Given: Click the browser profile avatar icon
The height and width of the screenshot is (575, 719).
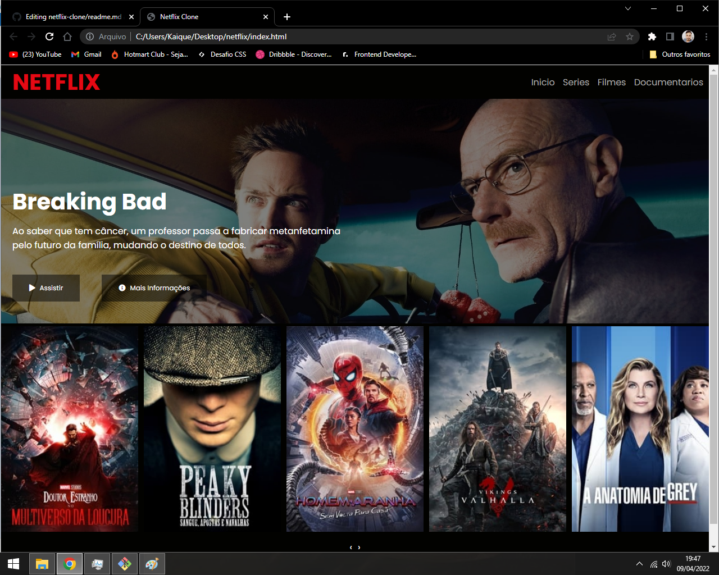Looking at the screenshot, I should click(687, 36).
